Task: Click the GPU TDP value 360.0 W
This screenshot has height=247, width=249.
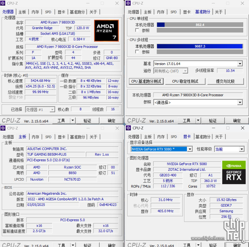Action: 211,181
